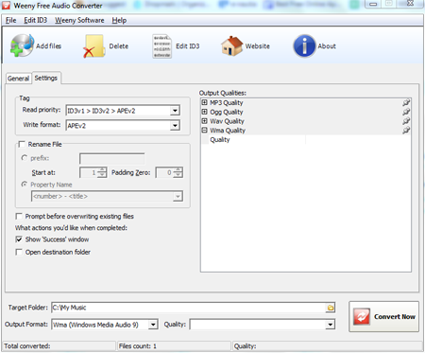Click the Delete label in the toolbar
Image resolution: width=425 pixels, height=353 pixels.
119,46
